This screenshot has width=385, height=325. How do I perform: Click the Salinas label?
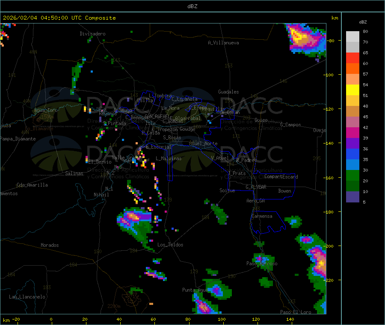pos(74,173)
